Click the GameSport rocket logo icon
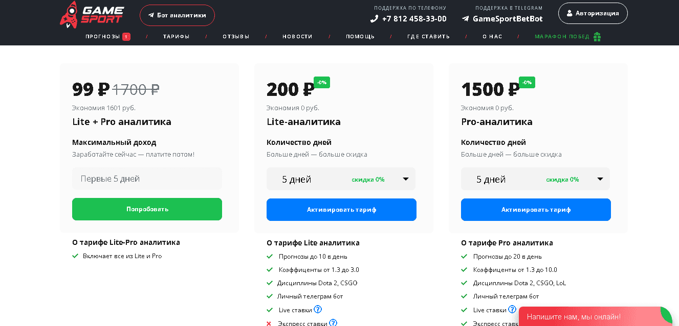The width and height of the screenshot is (679, 326). (69, 14)
